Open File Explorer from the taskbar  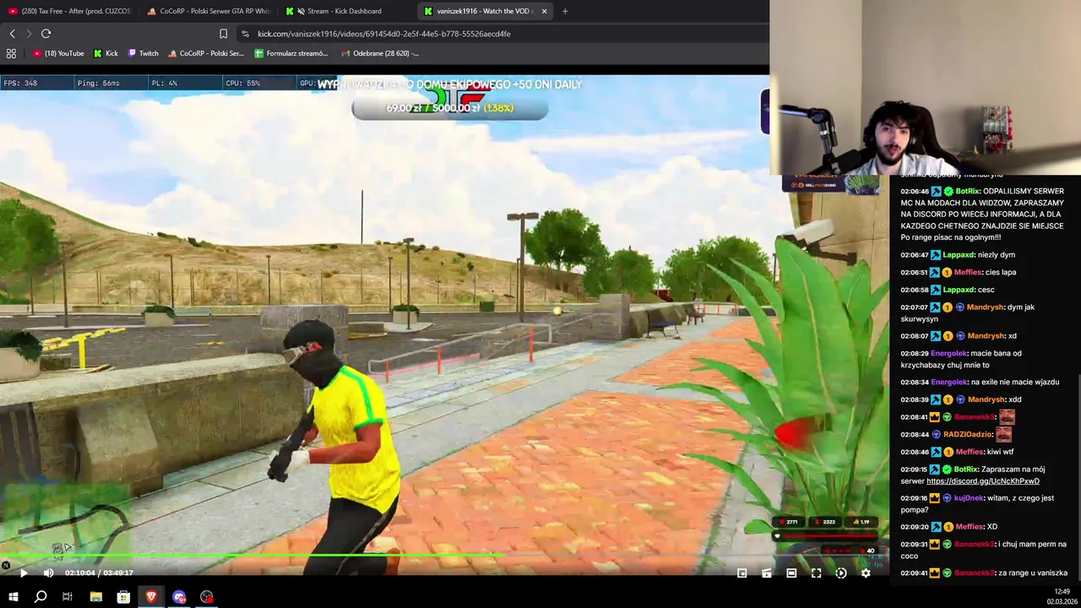tap(96, 597)
